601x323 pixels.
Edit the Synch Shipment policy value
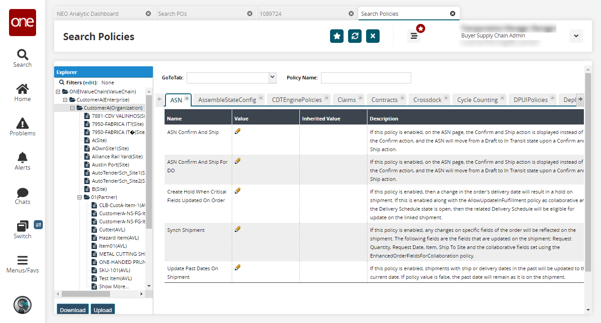click(238, 229)
